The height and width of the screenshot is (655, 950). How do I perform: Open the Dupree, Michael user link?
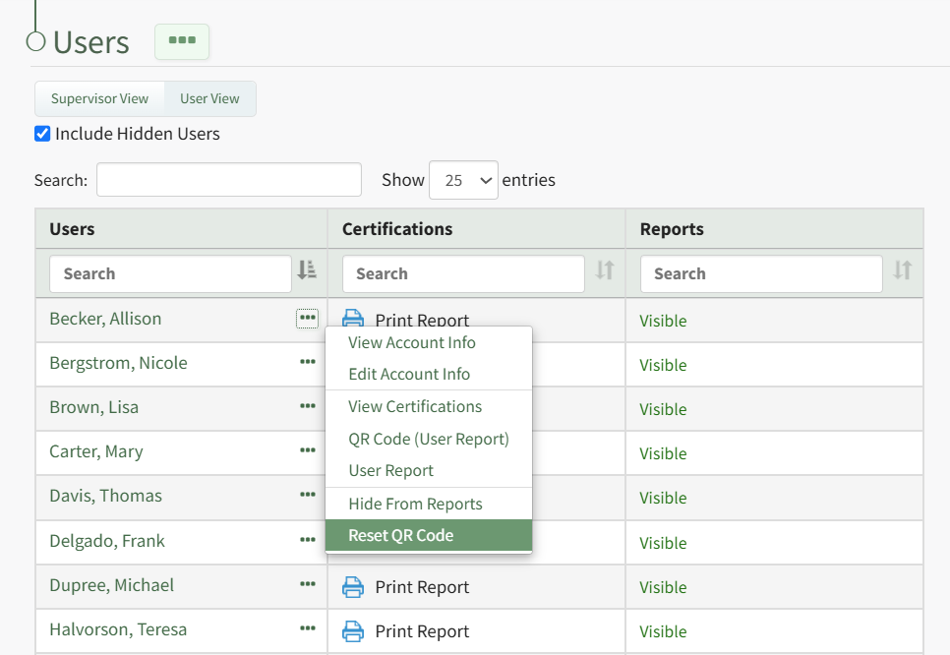111,585
